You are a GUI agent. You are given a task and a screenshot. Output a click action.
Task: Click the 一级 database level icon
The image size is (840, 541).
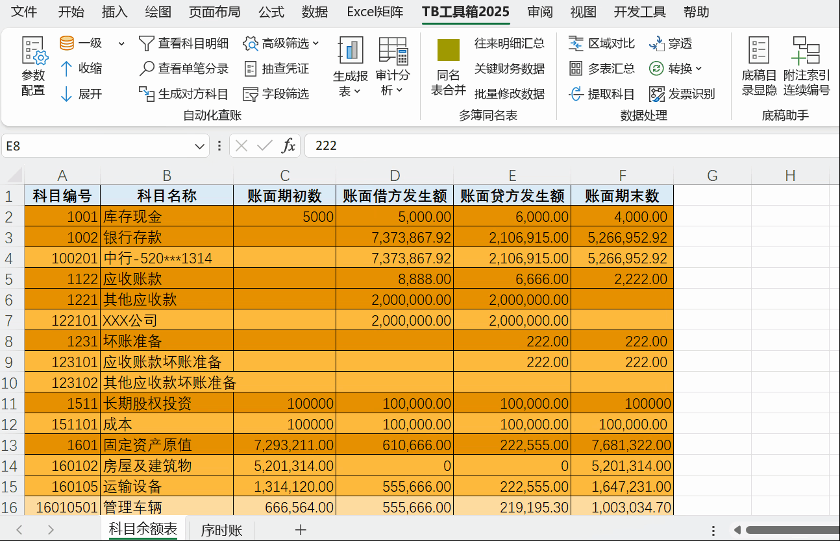66,43
